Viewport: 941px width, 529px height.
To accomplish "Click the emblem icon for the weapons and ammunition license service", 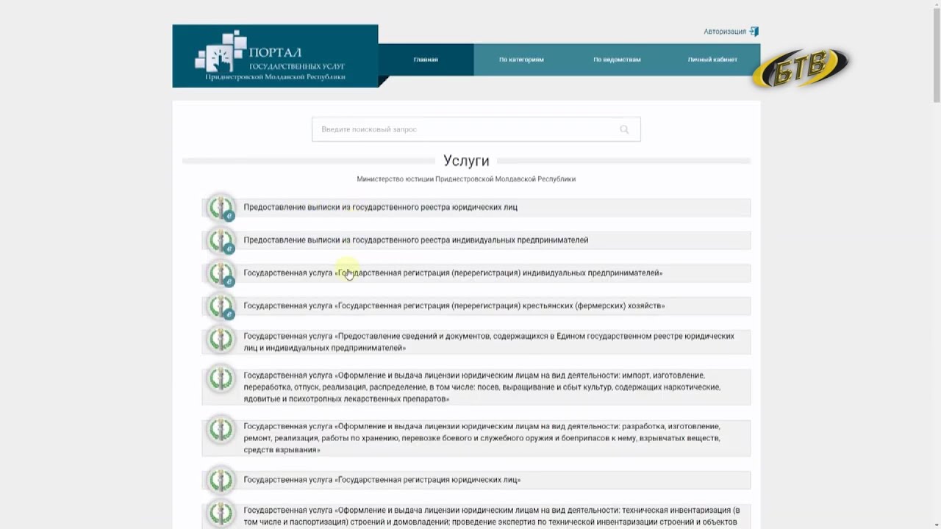I will [221, 430].
